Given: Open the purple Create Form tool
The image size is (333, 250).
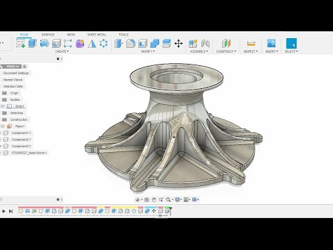Looking at the screenshot, I should point(80,43).
